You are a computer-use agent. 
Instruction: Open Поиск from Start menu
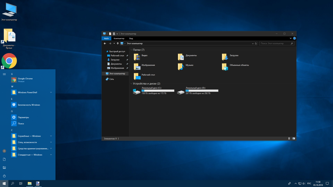32,124
